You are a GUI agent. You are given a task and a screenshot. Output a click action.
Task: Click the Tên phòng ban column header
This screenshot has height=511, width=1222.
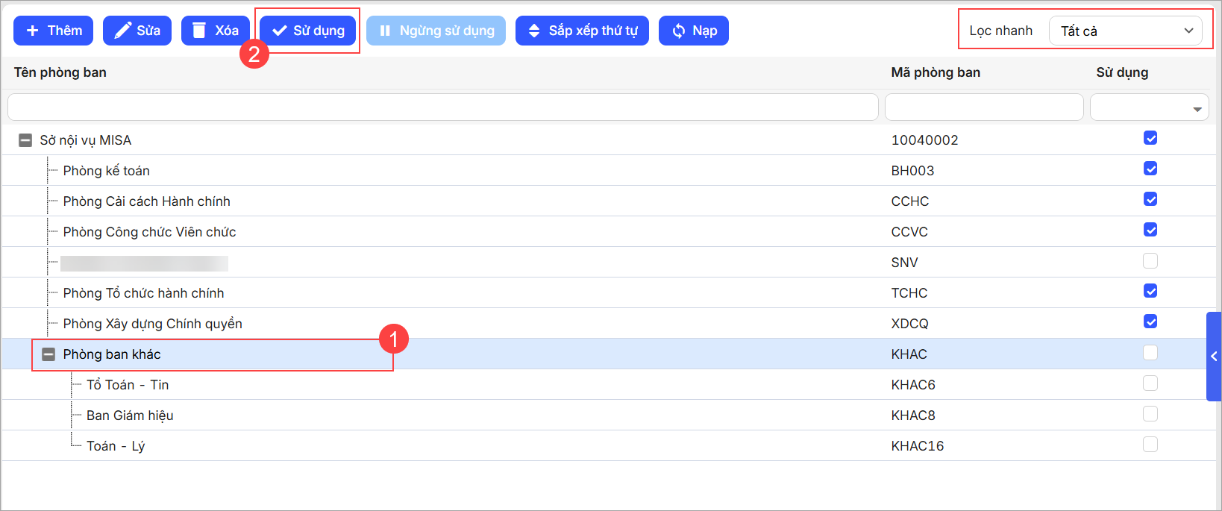pyautogui.click(x=60, y=72)
